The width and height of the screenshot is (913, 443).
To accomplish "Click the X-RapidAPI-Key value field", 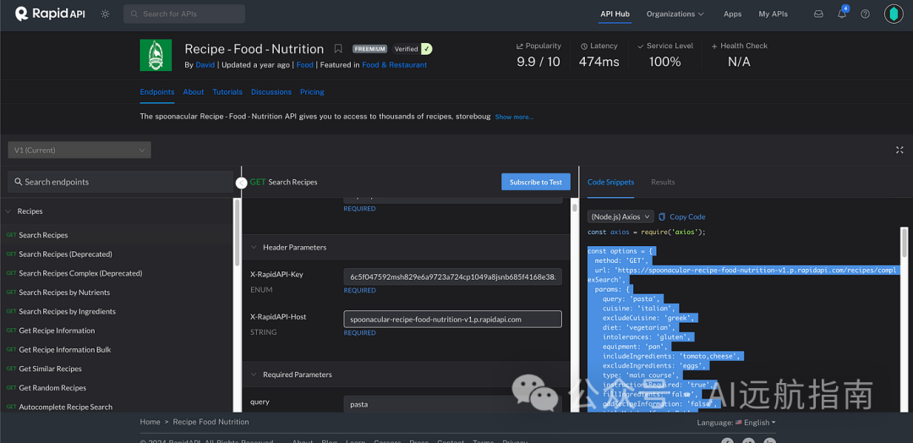I will [x=452, y=276].
